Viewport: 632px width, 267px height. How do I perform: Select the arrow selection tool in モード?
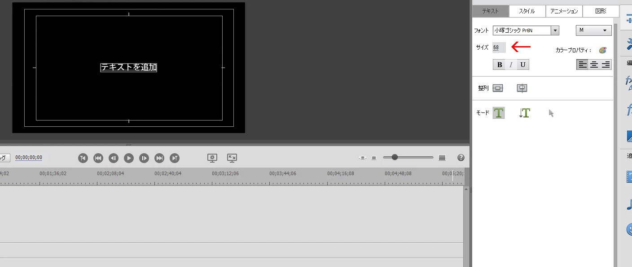pyautogui.click(x=551, y=113)
